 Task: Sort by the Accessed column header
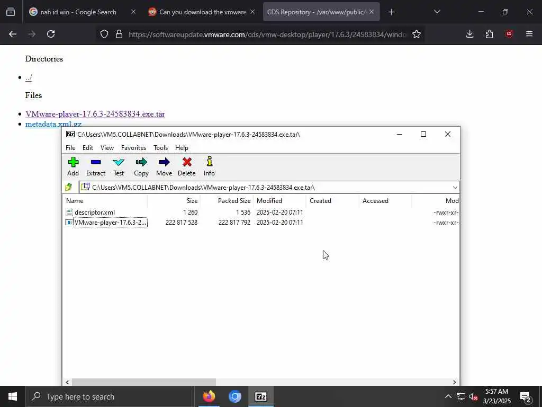385,201
